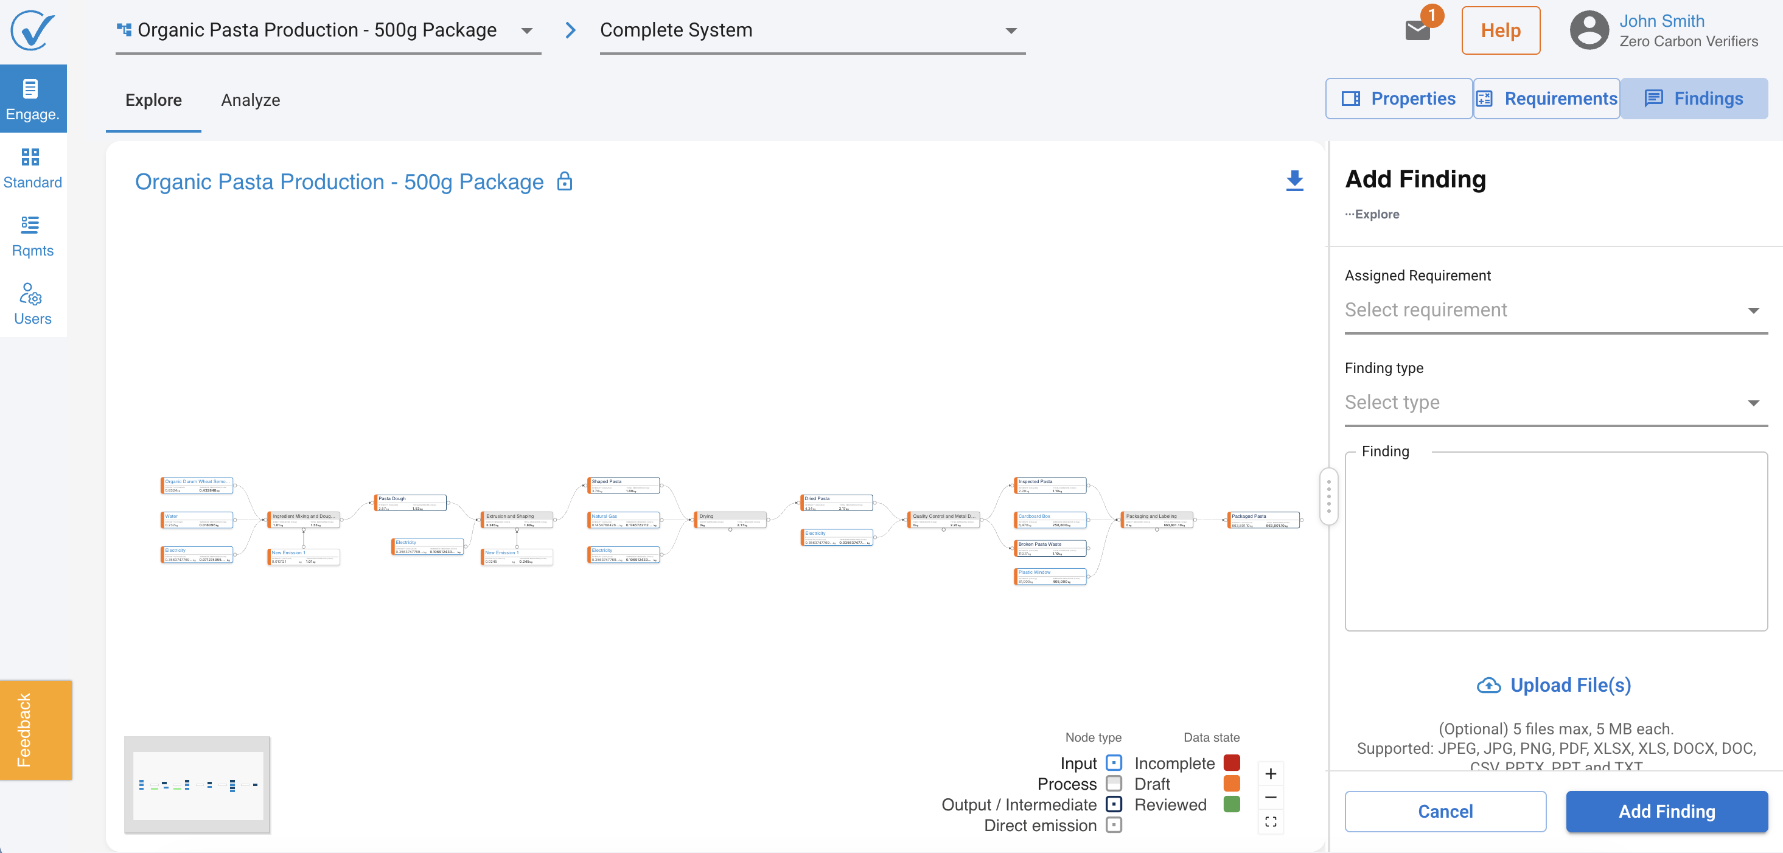Image resolution: width=1783 pixels, height=853 pixels.
Task: Expand the Assigned Requirement dropdown
Action: pyautogui.click(x=1556, y=311)
